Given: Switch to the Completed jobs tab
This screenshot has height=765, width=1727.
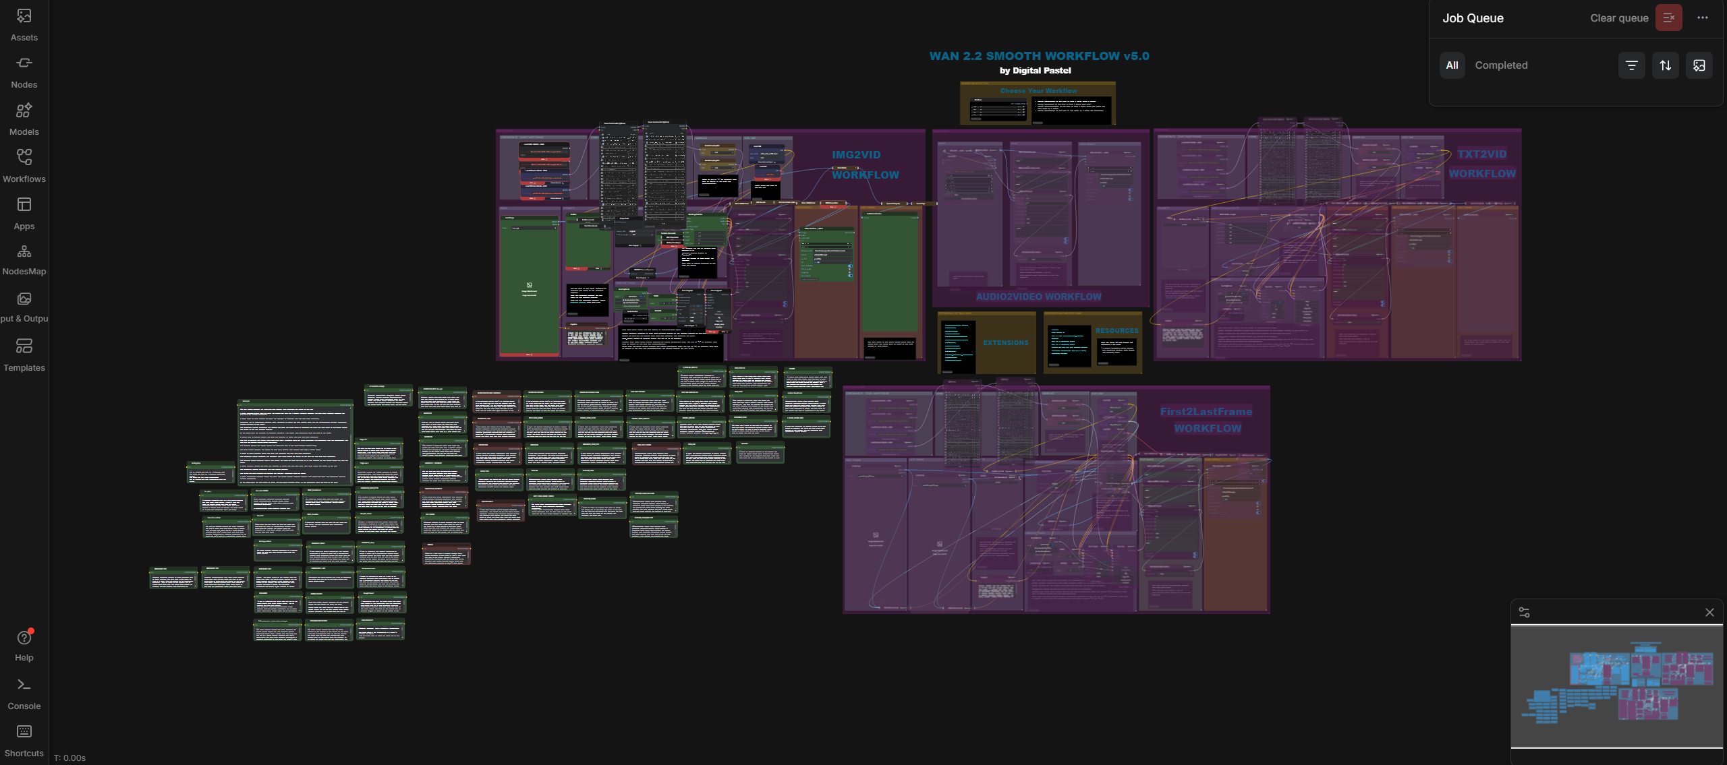Looking at the screenshot, I should pyautogui.click(x=1501, y=65).
